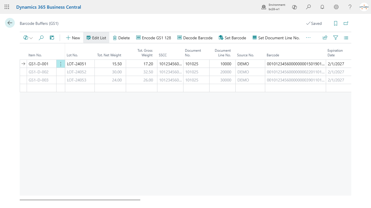Viewport: 371px width, 208px height.
Task: Click the analysis mode layout icon
Action: (52, 38)
